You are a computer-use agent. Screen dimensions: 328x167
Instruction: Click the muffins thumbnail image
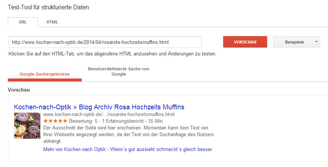point(27,125)
